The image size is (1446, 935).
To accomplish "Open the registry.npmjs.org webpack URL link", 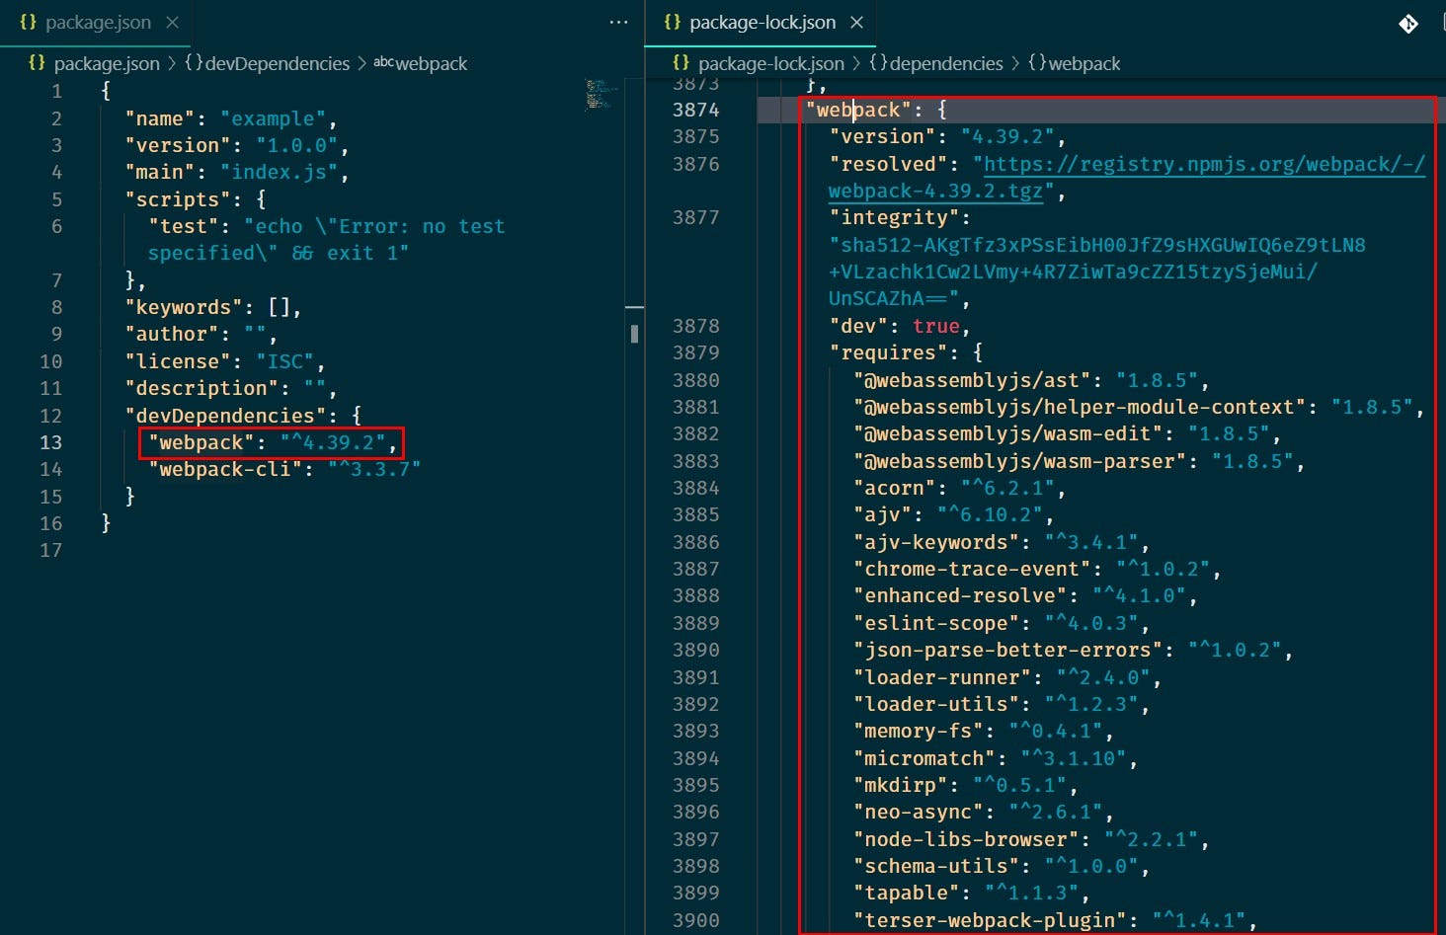I will coord(1204,164).
